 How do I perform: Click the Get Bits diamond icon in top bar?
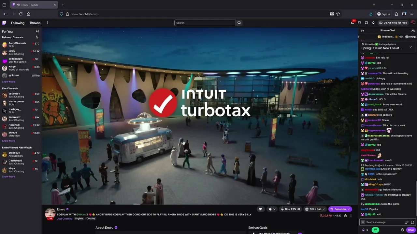point(373,23)
